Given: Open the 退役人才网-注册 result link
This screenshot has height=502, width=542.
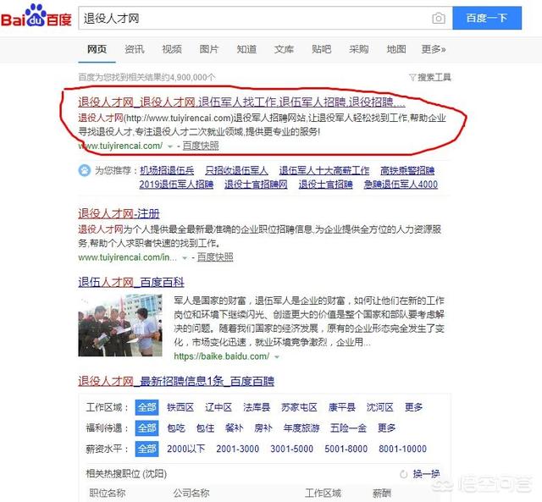Looking at the screenshot, I should [119, 214].
